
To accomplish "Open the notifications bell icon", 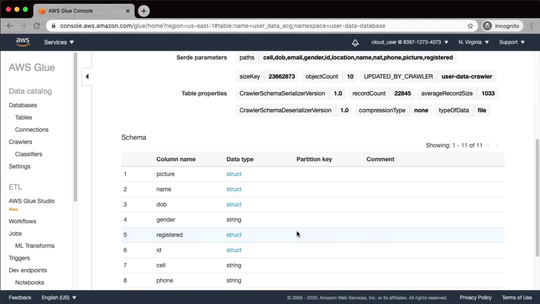I will [x=355, y=43].
